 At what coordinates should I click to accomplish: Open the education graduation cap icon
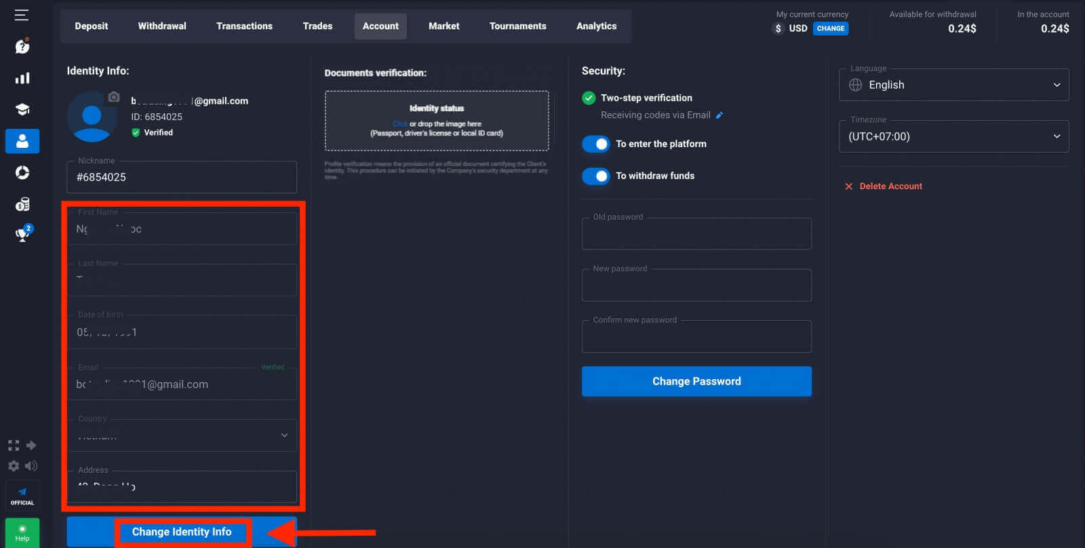22,109
